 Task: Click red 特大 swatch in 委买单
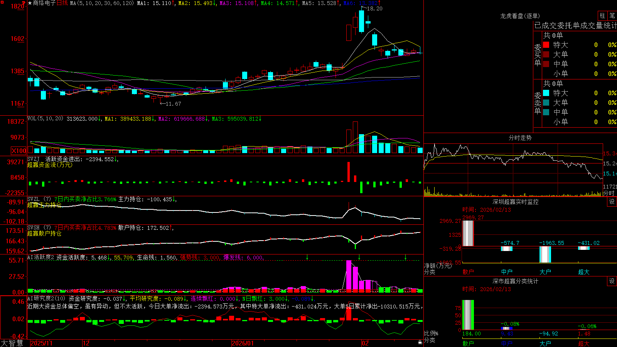tap(546, 45)
